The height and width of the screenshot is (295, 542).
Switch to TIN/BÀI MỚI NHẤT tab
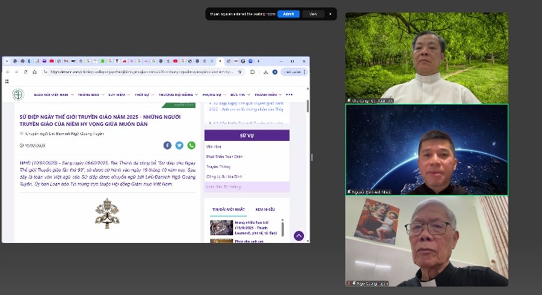click(x=229, y=209)
